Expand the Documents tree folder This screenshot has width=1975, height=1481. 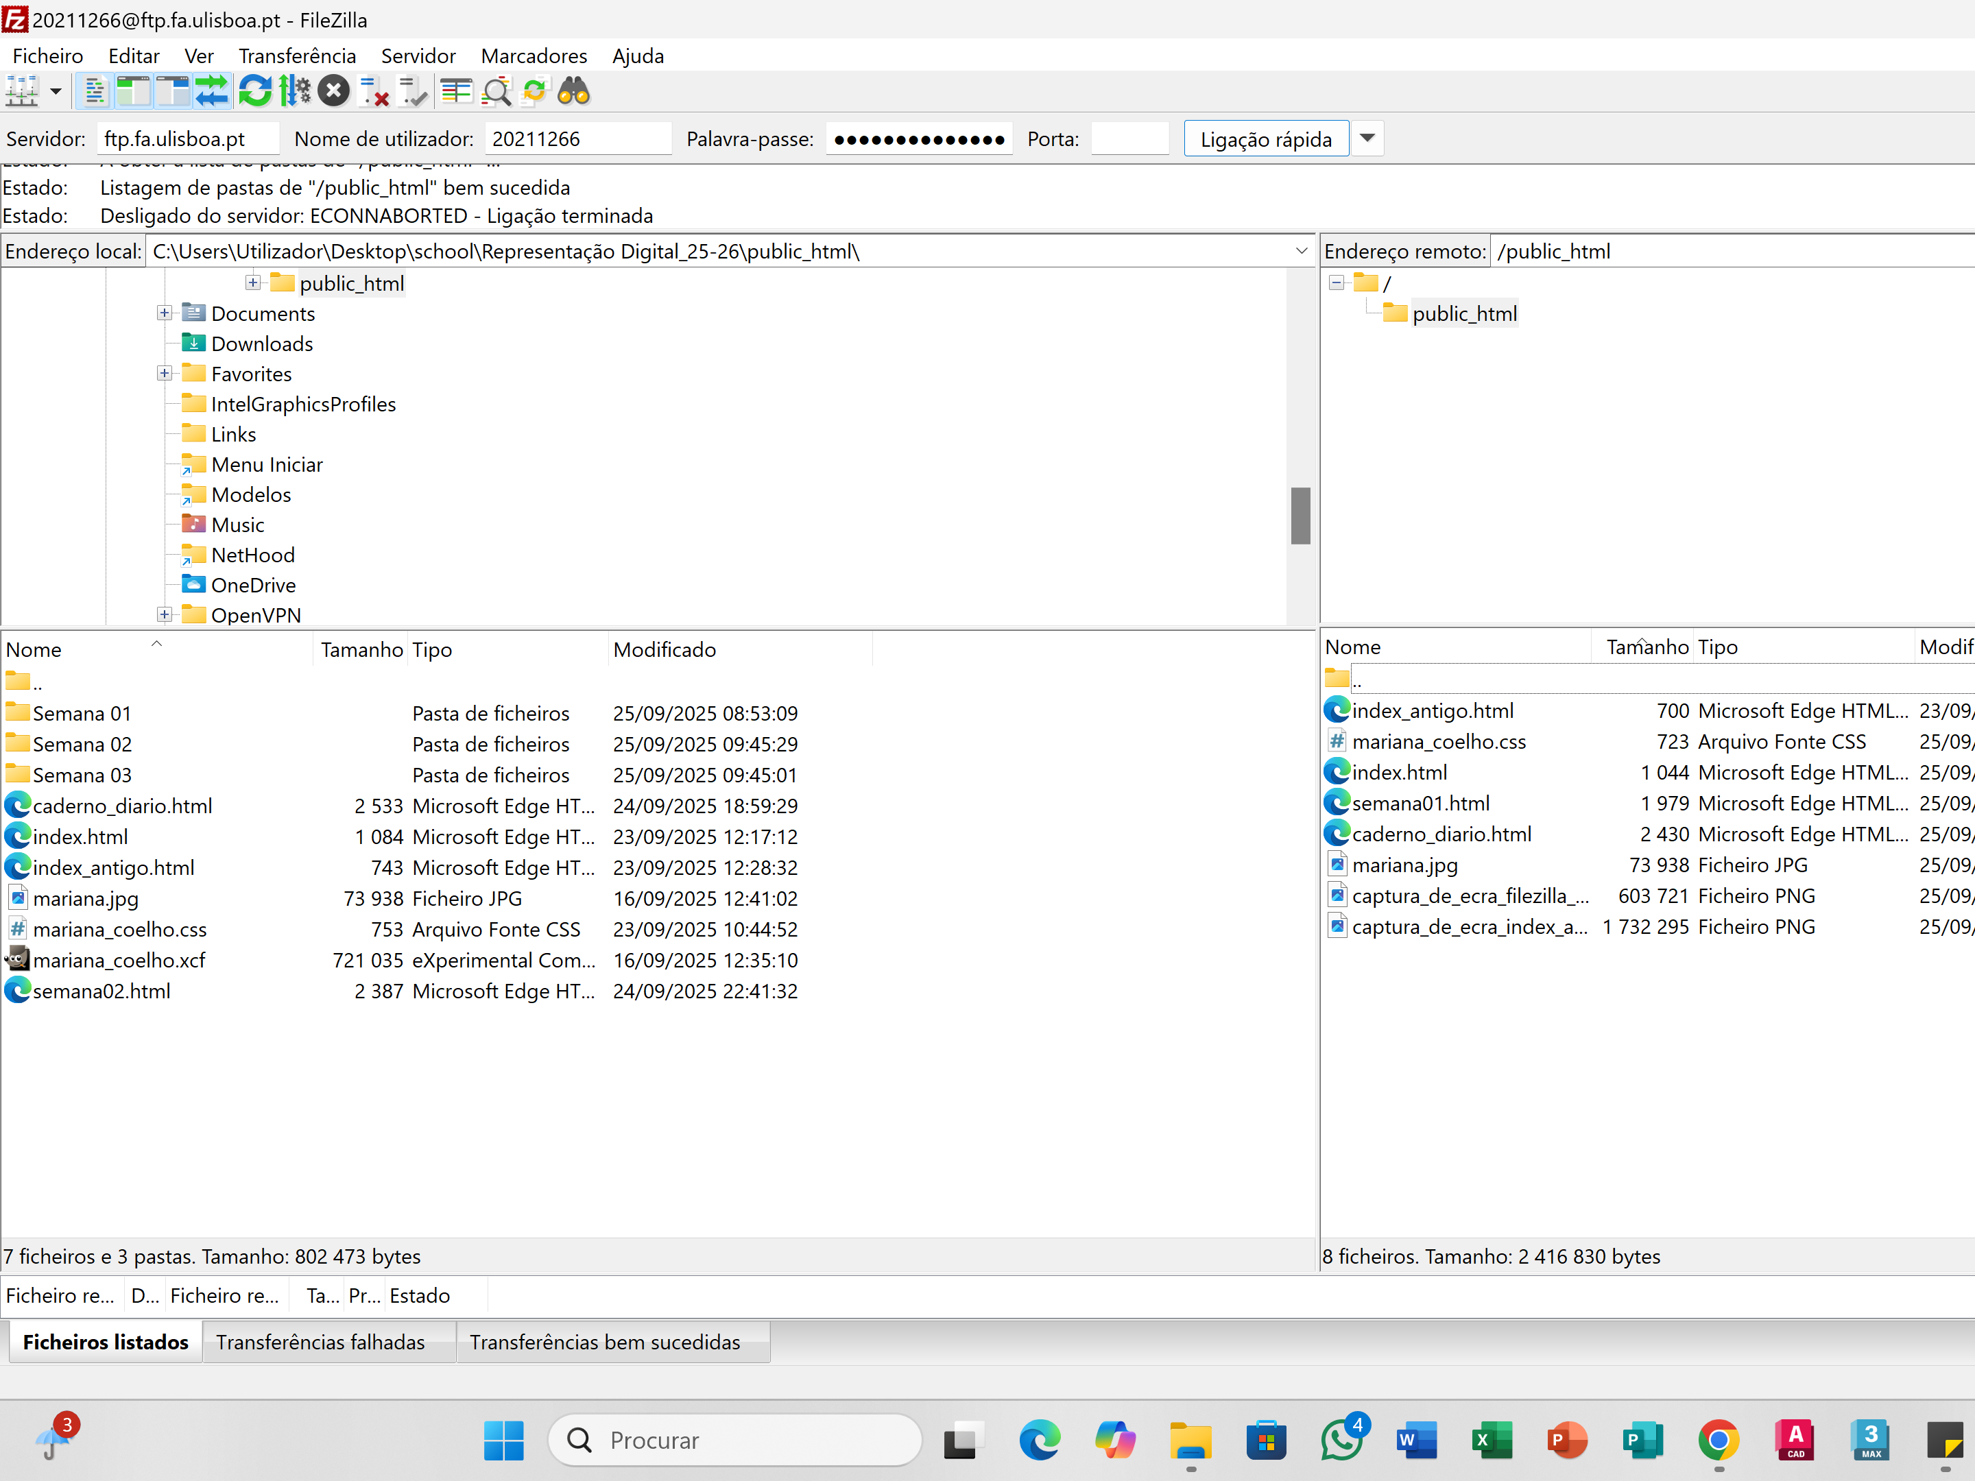pos(165,313)
